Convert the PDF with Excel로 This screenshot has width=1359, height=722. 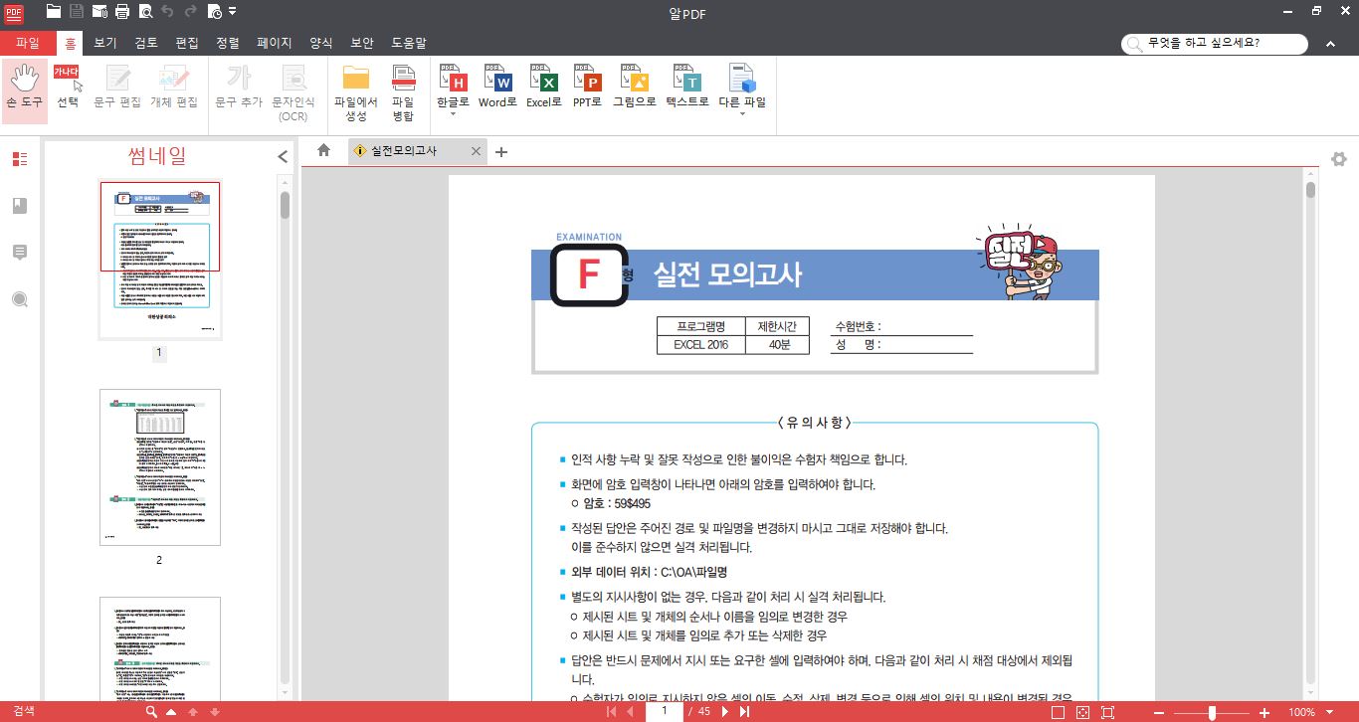(x=543, y=88)
